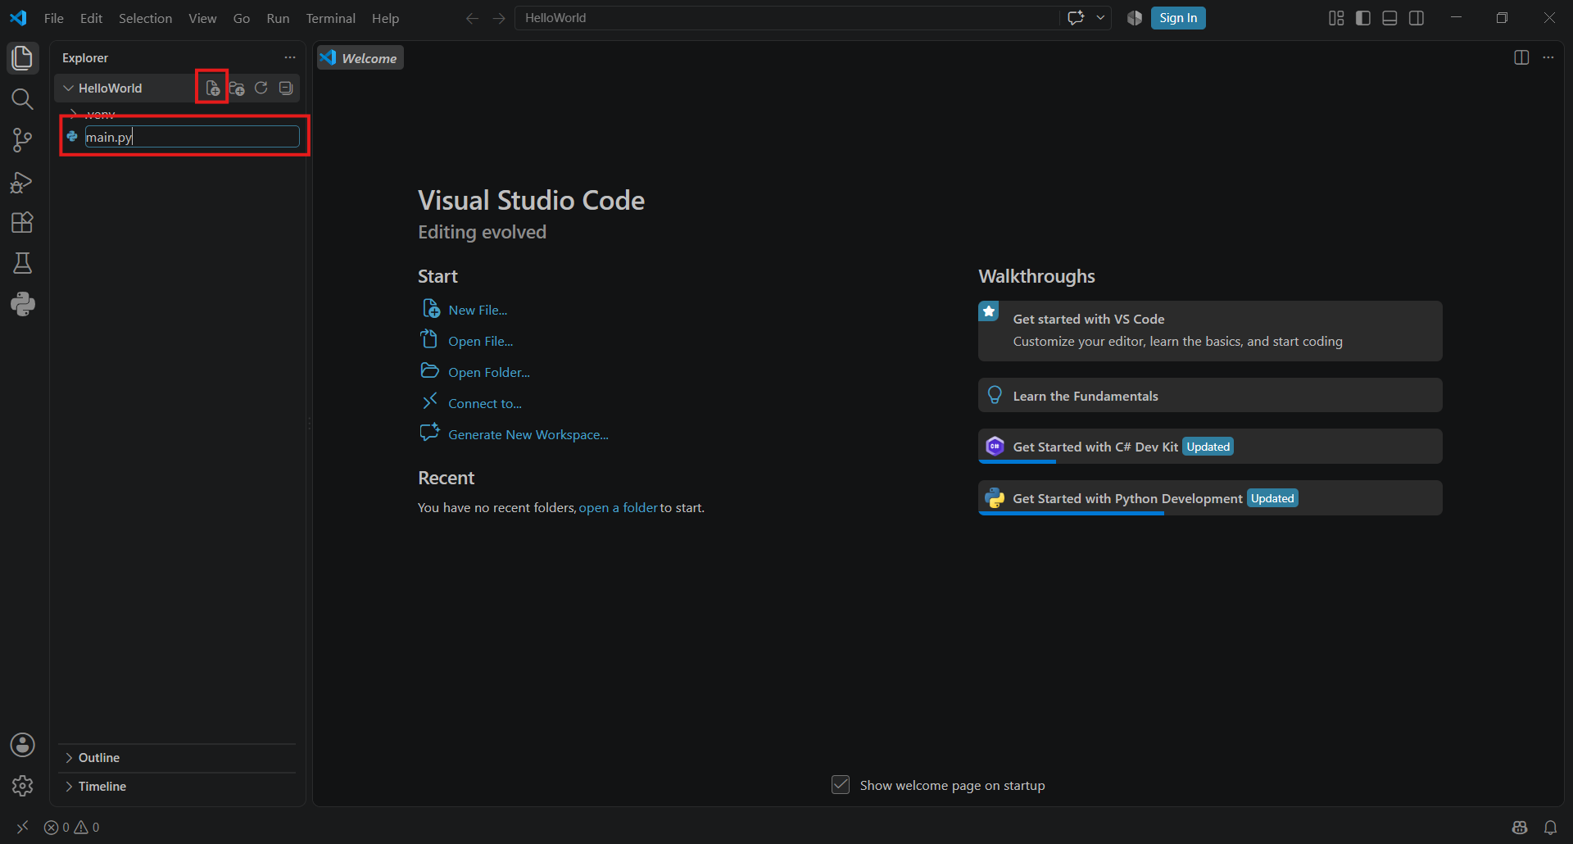Open the Copilot chat icon in title bar
Viewport: 1573px width, 844px height.
tap(1076, 18)
